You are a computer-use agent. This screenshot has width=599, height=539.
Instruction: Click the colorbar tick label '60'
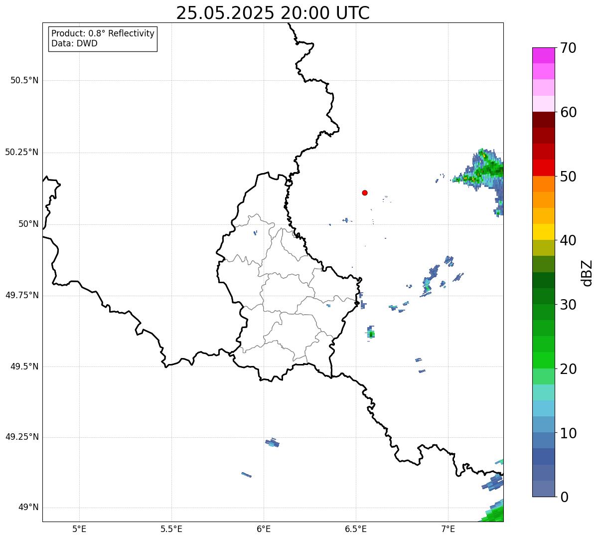tap(568, 112)
